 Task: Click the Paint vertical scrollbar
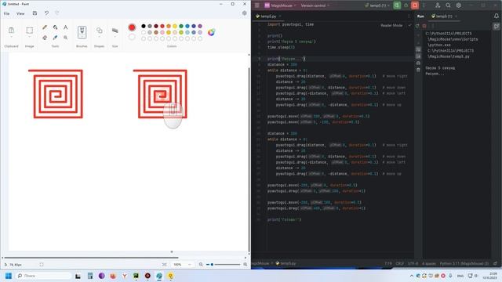(x=249, y=160)
